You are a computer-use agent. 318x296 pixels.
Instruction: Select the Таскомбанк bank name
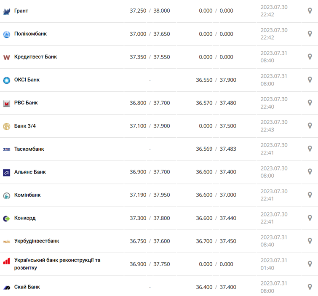[29, 149]
